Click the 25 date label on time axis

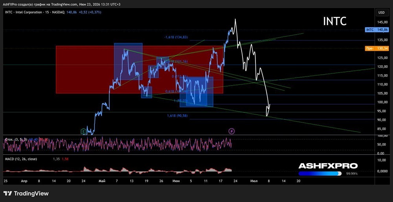(x=5, y=181)
